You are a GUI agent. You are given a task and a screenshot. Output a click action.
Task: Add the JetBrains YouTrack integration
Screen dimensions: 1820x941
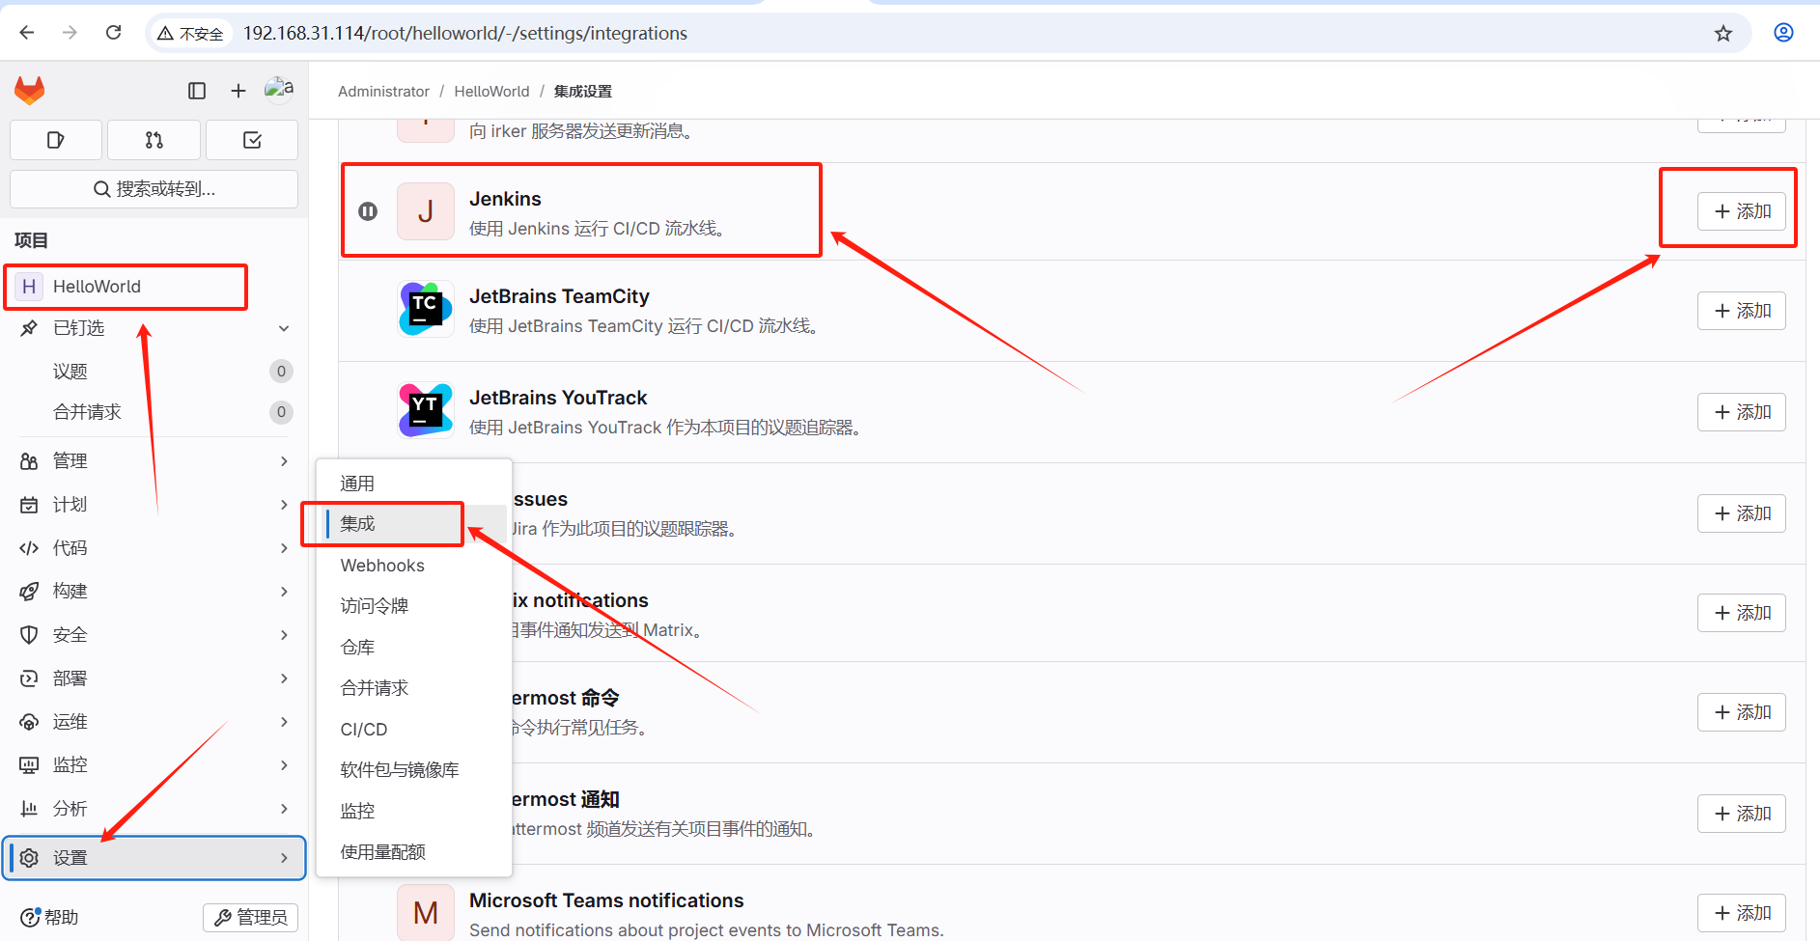(x=1742, y=412)
